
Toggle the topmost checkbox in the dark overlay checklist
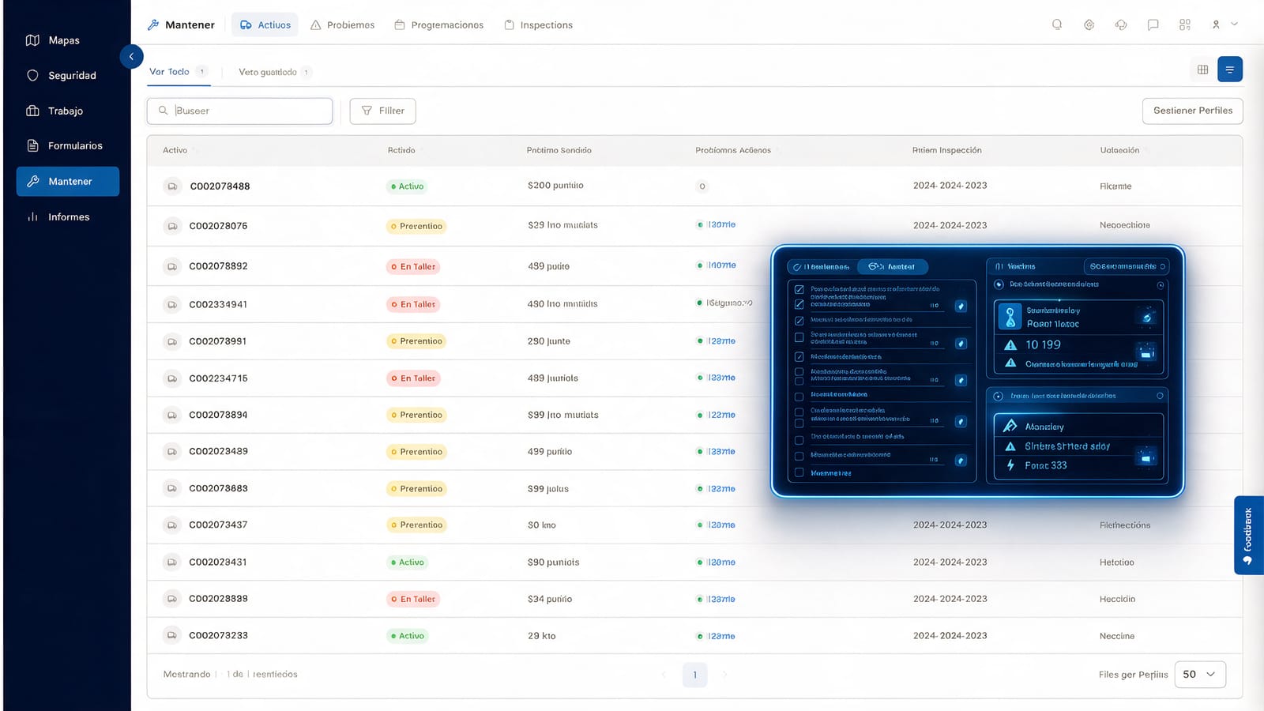click(x=799, y=290)
